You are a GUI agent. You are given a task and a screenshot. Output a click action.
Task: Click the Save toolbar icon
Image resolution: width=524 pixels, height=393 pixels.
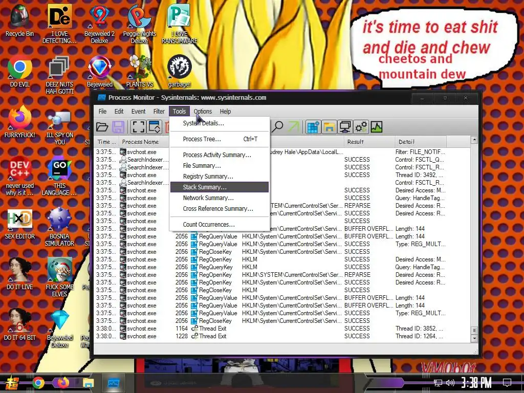click(x=118, y=127)
